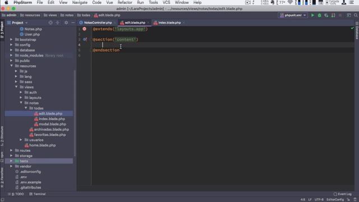Open the Code menu

(96, 2)
